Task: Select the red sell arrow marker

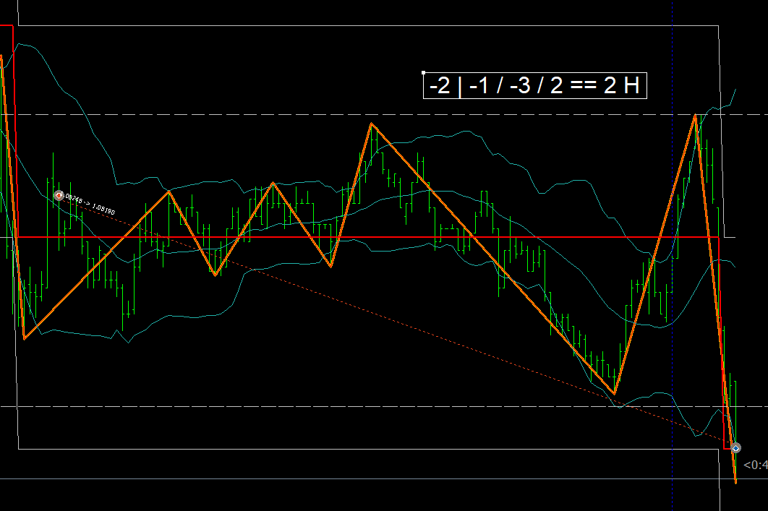Action: pyautogui.click(x=59, y=195)
